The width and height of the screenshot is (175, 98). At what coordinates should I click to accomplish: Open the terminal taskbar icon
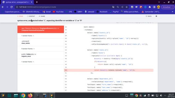pyautogui.click(x=37, y=95)
